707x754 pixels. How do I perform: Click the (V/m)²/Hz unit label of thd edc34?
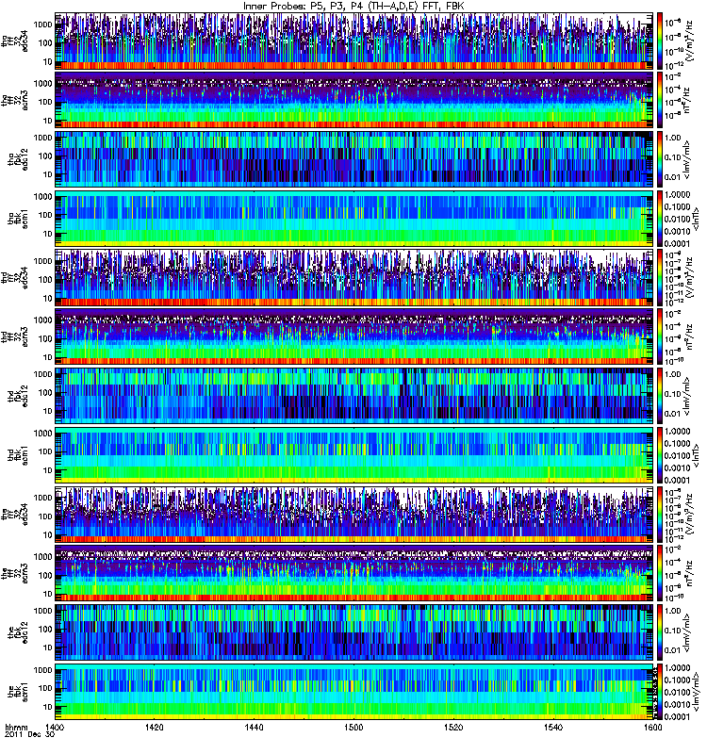(690, 277)
